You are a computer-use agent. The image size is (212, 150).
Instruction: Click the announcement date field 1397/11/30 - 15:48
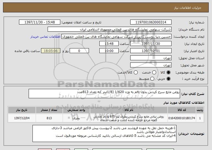tap(40, 22)
